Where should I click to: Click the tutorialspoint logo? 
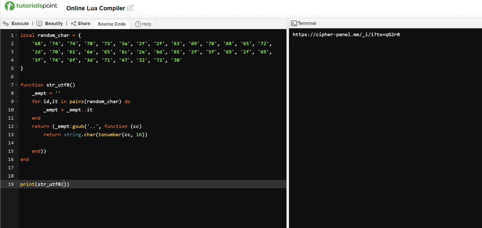tap(31, 6)
